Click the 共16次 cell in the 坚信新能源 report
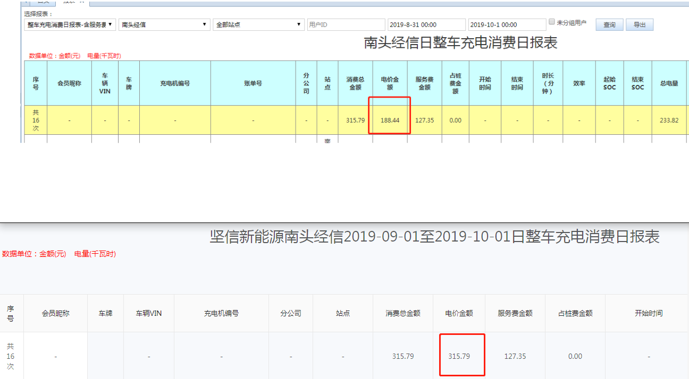Viewport: 689px width, 379px height. click(11, 356)
